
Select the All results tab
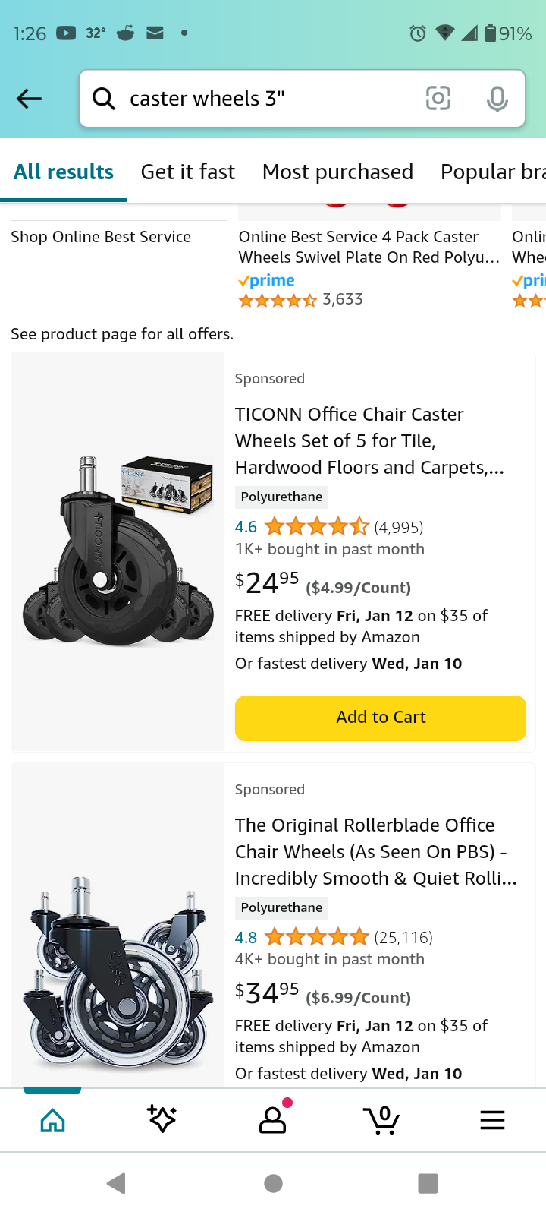pyautogui.click(x=64, y=172)
